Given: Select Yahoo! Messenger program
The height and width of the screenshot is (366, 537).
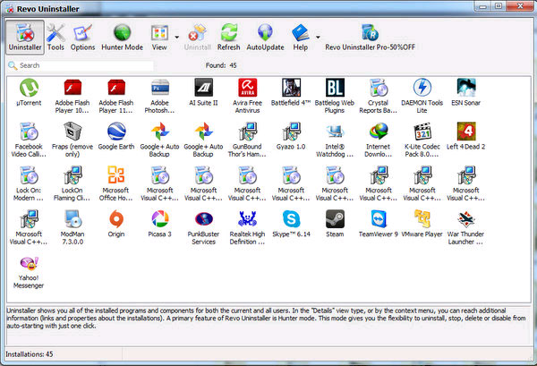Looking at the screenshot, I should (x=31, y=268).
